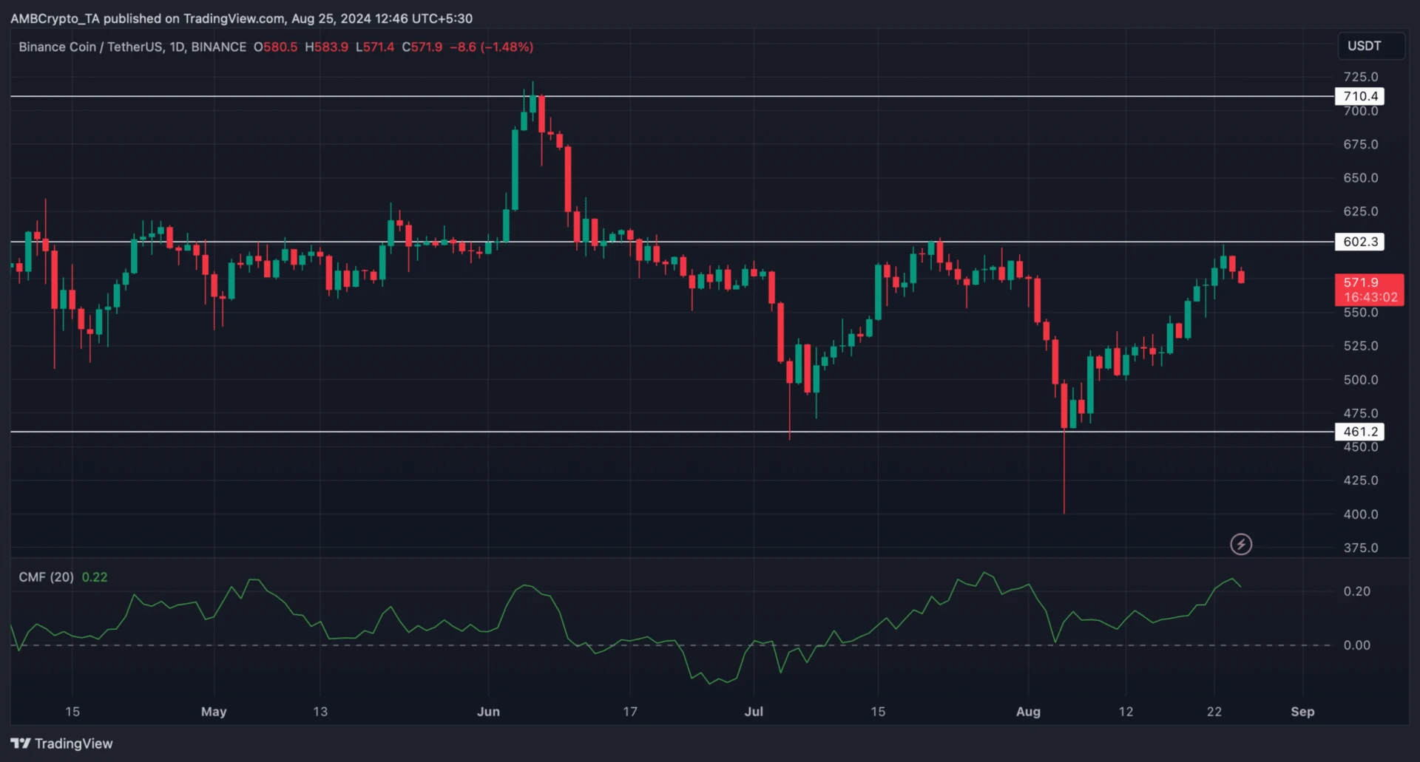This screenshot has height=762, width=1420.
Task: Click the Jun date label on time axis
Action: point(488,712)
